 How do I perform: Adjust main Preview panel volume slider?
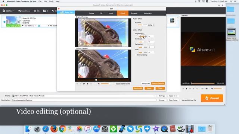pos(218,89)
